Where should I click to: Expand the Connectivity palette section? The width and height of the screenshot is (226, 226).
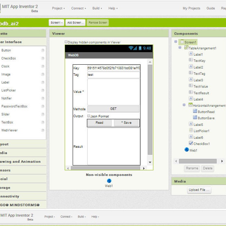(x=23, y=196)
